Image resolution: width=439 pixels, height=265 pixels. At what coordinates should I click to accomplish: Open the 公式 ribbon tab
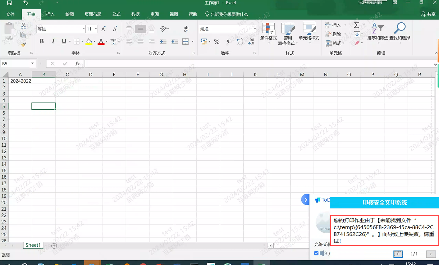[116, 14]
